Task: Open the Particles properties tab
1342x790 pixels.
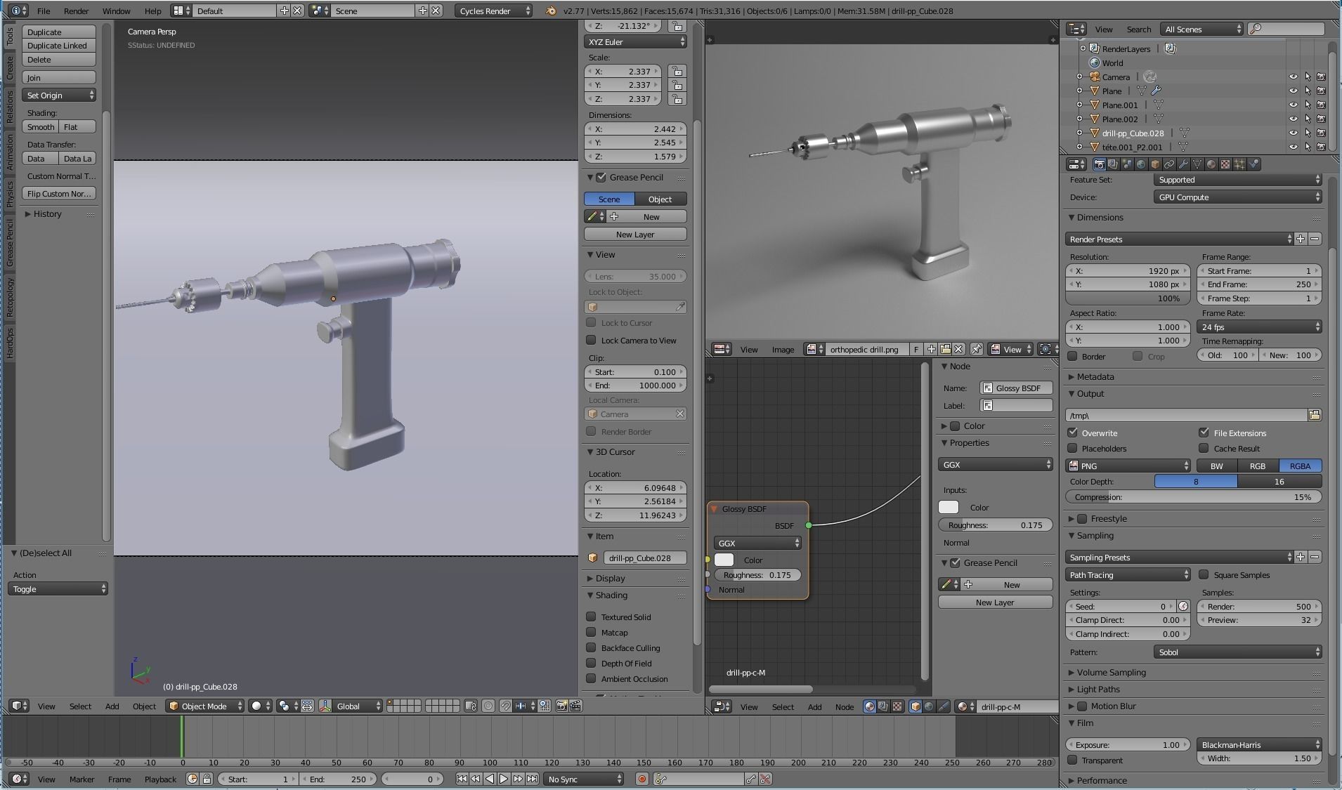Action: [1239, 164]
